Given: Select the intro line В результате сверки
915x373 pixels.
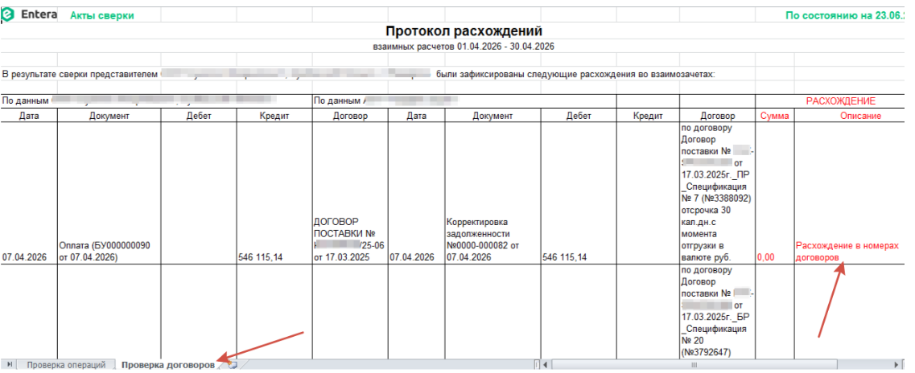Looking at the screenshot, I should coord(359,75).
